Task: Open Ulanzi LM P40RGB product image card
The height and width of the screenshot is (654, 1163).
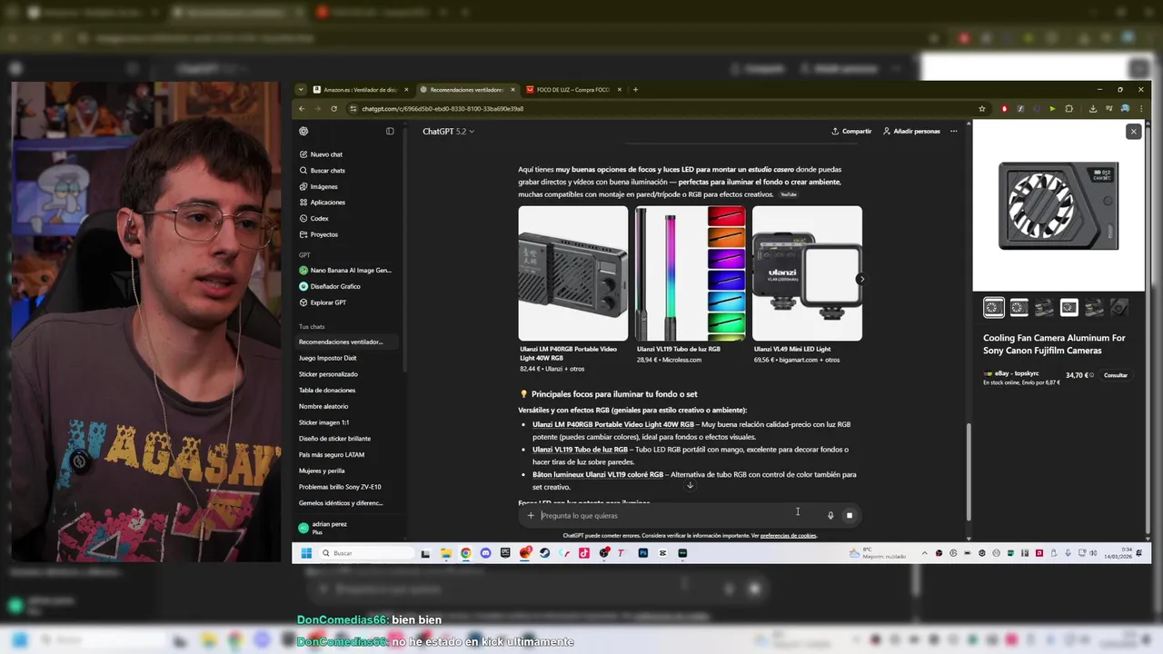Action: point(572,273)
